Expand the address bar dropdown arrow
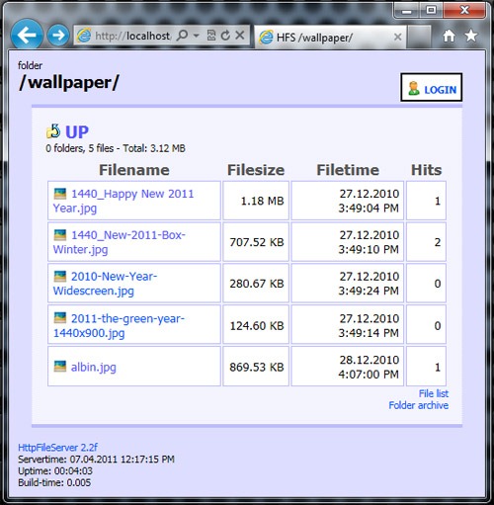494x505 pixels. [x=197, y=36]
